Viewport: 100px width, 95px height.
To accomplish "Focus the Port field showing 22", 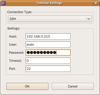I will [x=48, y=69].
